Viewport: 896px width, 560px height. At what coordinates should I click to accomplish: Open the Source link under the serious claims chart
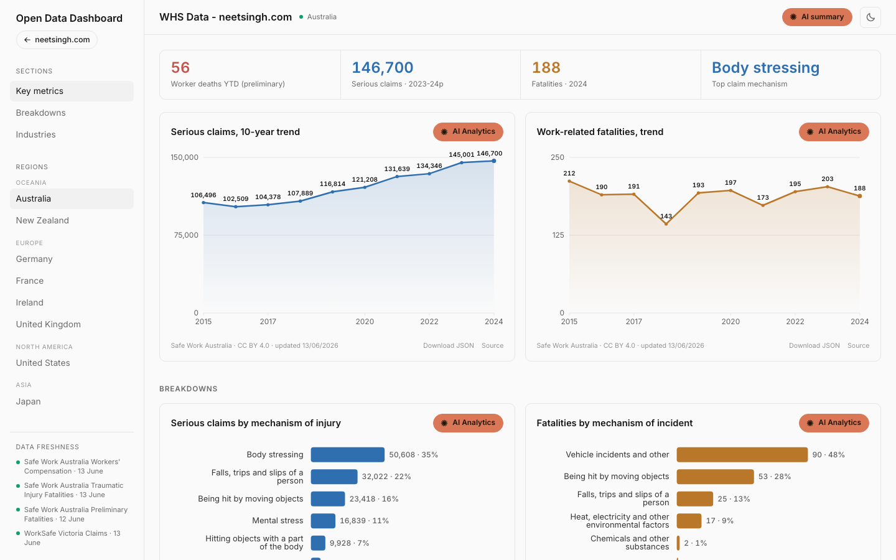[x=492, y=346]
